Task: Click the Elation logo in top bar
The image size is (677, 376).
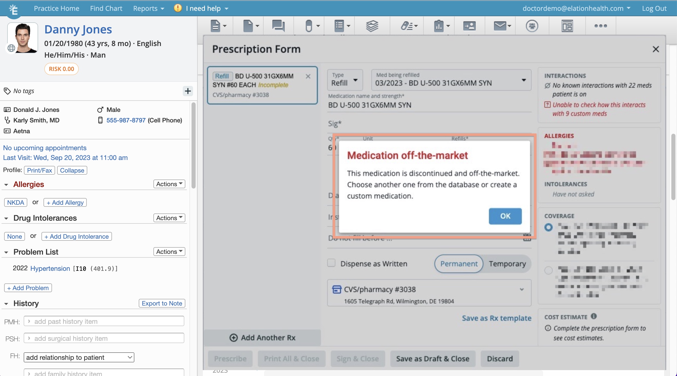Action: click(x=13, y=10)
